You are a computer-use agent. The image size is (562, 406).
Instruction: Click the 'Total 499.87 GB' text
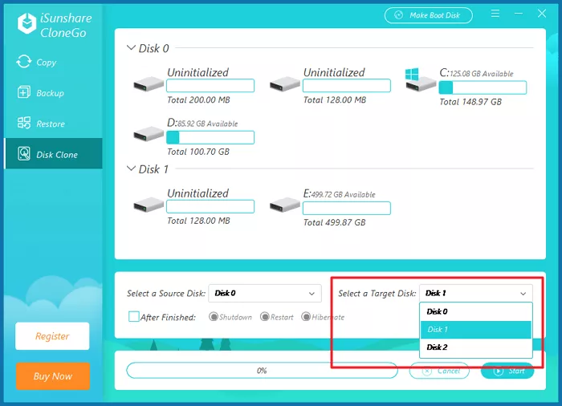click(335, 222)
